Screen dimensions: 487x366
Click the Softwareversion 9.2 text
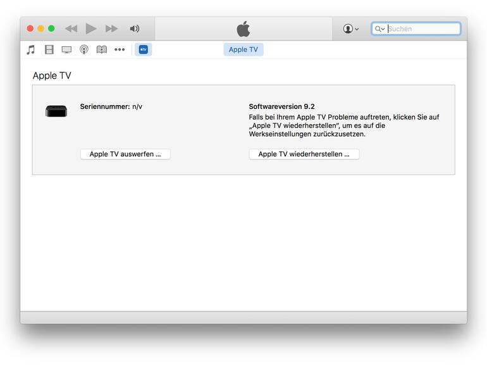coord(281,106)
